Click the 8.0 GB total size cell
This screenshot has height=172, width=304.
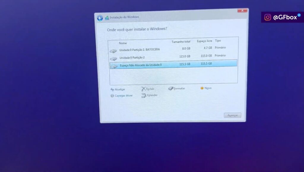pyautogui.click(x=186, y=49)
